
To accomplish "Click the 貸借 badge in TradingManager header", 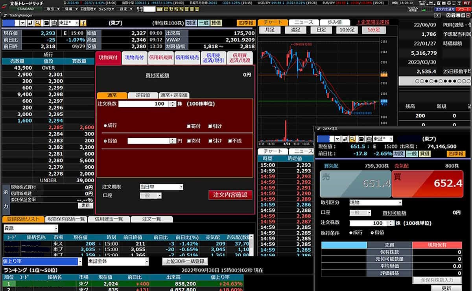I will [x=216, y=23].
